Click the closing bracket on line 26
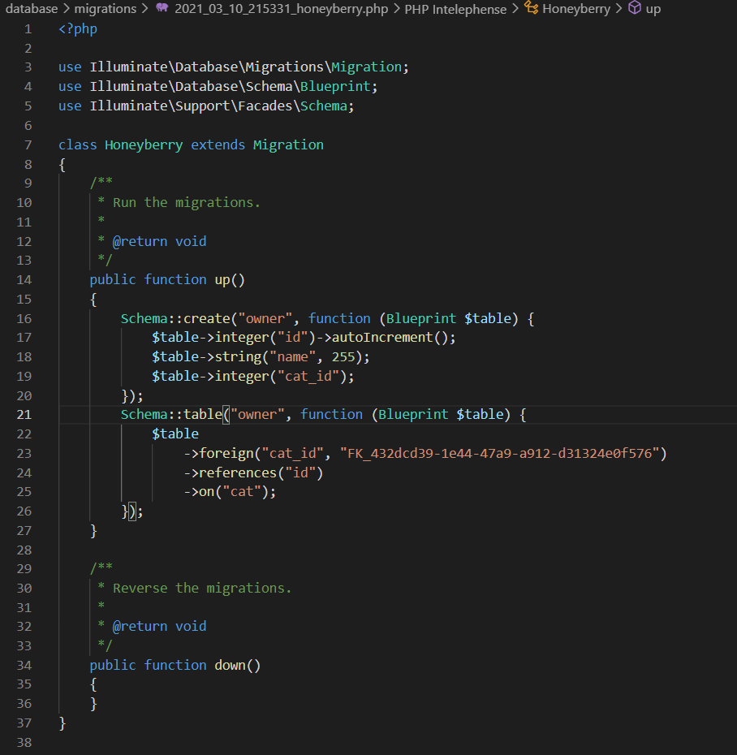This screenshot has height=755, width=737. pos(132,511)
